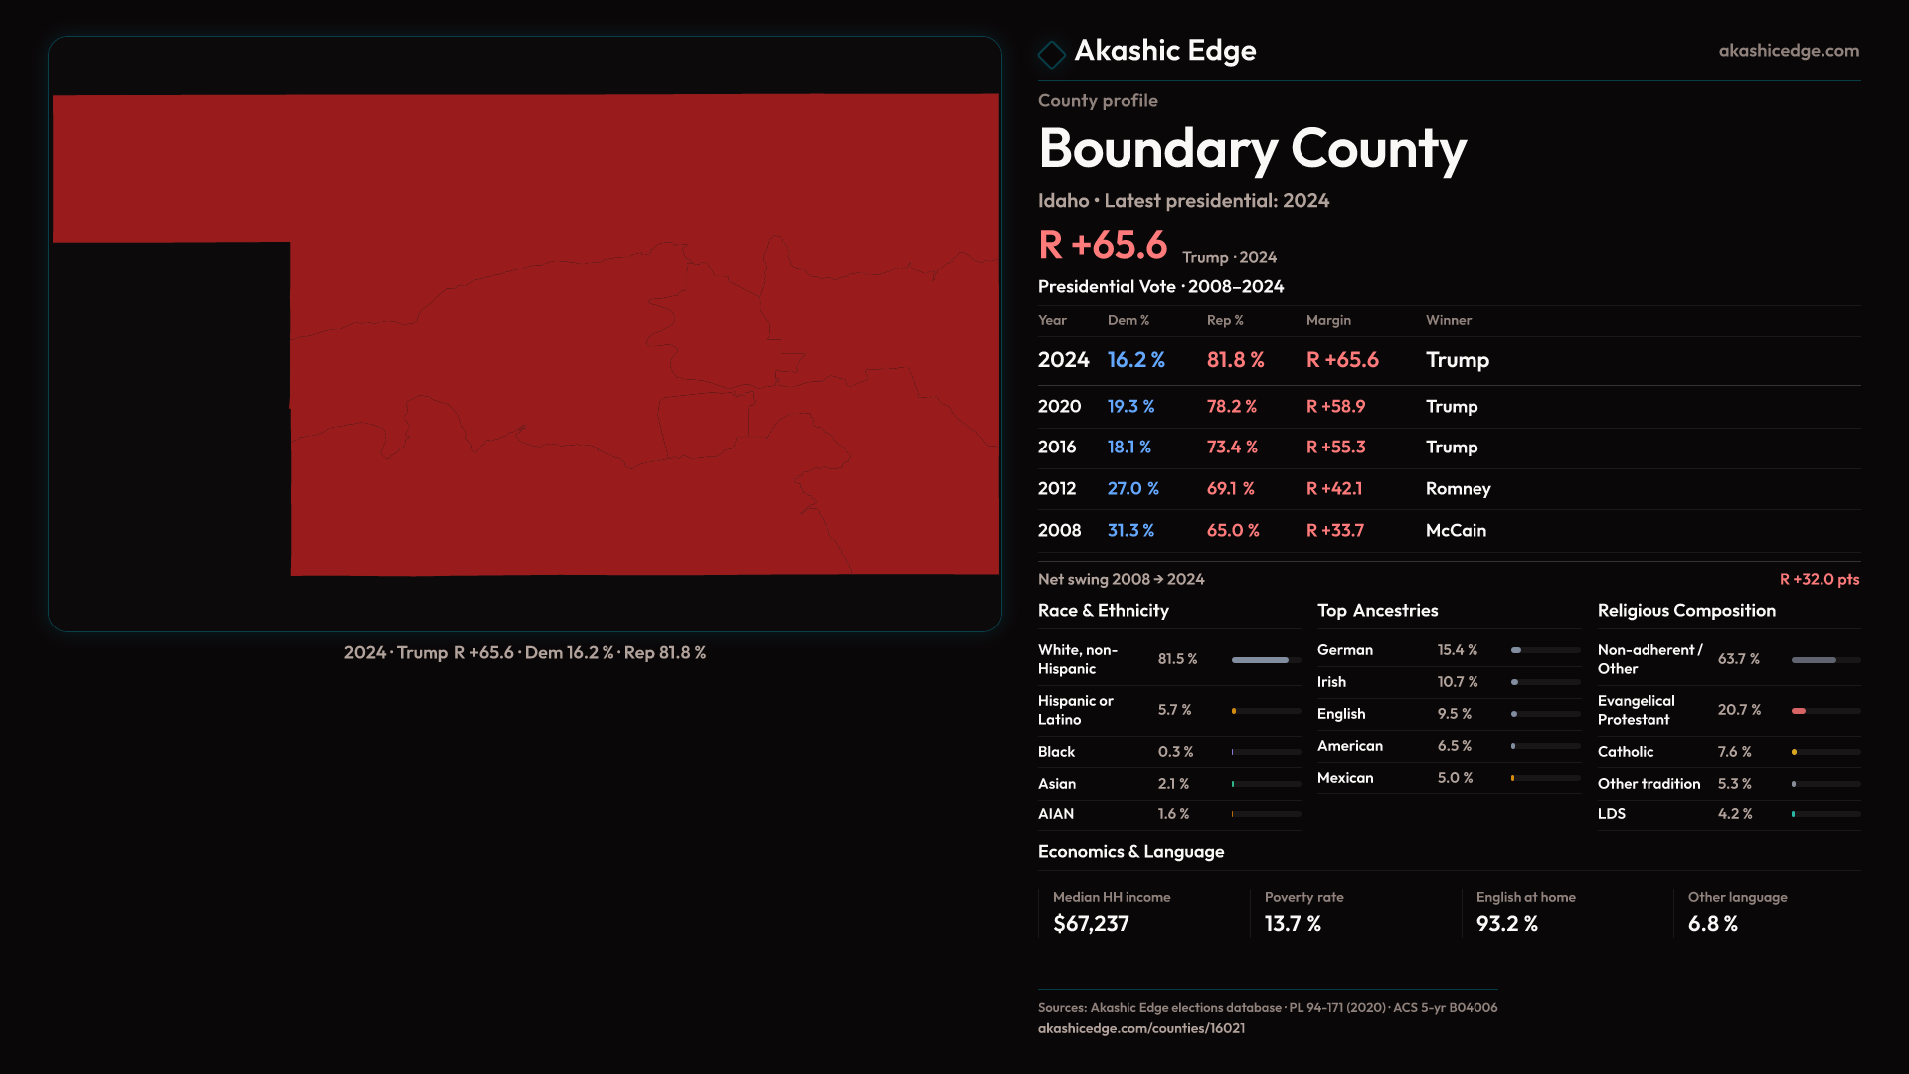Click the akashicedge.com/counties/16021 footer link
Screen dimensions: 1909x1074
(1140, 1028)
